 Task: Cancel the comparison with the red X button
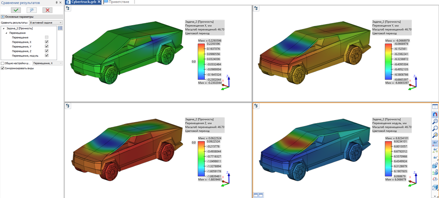tap(47, 10)
